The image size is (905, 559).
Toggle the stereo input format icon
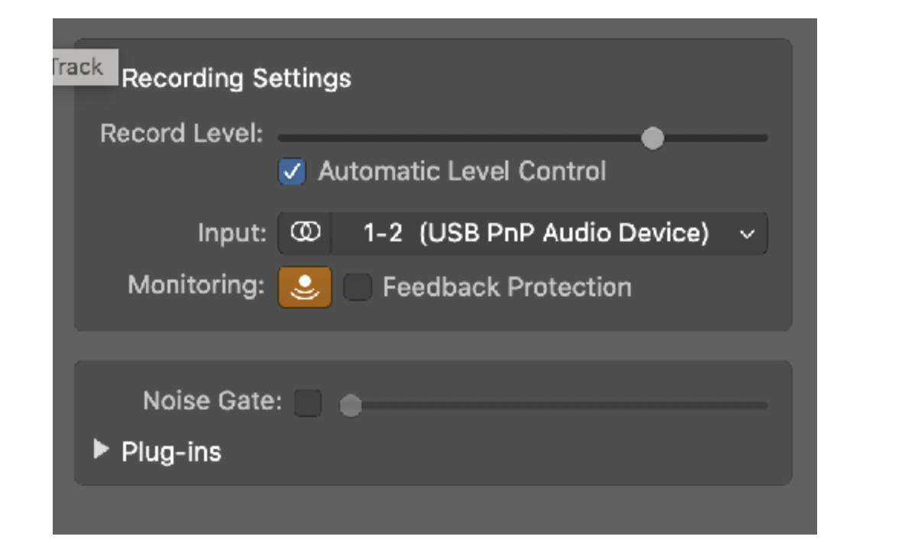pyautogui.click(x=305, y=233)
